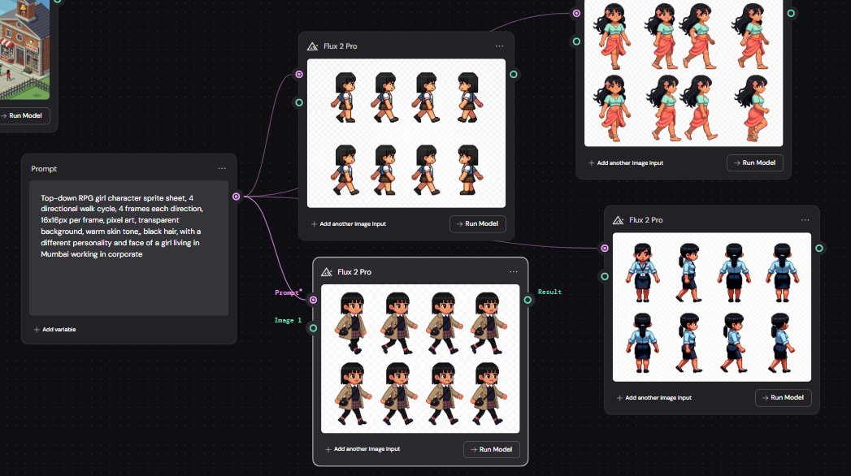Open the trench-coat girl sprite sheet image
Viewport: 851px width, 476px height.
click(420, 359)
